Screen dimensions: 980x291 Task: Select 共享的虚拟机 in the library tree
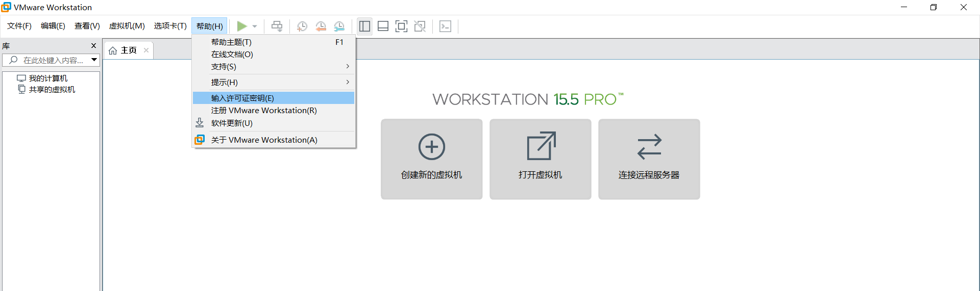coord(52,89)
